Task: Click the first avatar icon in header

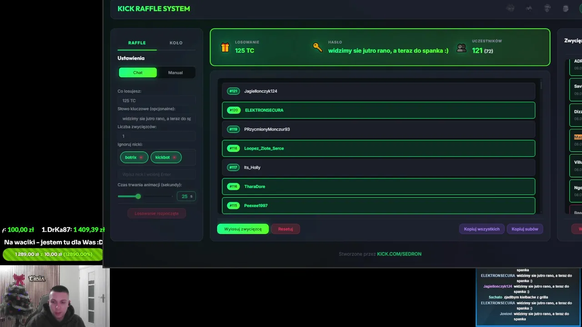Action: 511,8
